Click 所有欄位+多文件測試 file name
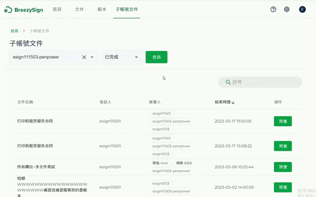The width and height of the screenshot is (316, 197). (x=36, y=167)
